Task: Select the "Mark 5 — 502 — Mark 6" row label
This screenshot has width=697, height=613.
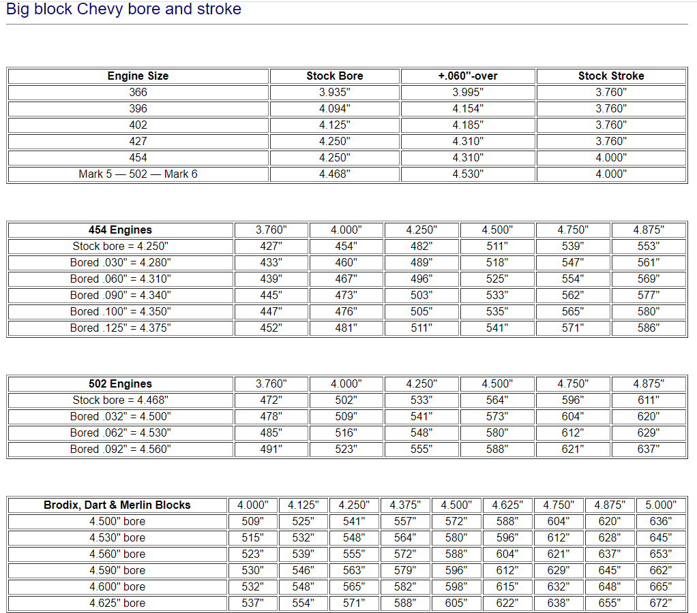Action: [x=138, y=174]
